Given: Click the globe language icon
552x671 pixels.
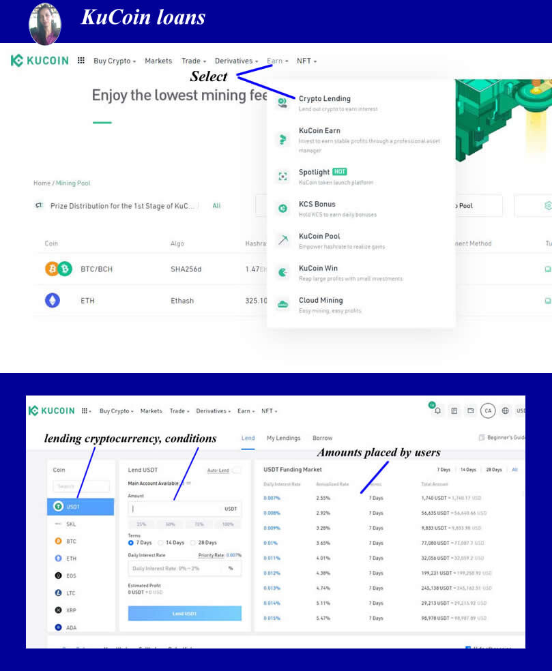Looking at the screenshot, I should [x=506, y=411].
